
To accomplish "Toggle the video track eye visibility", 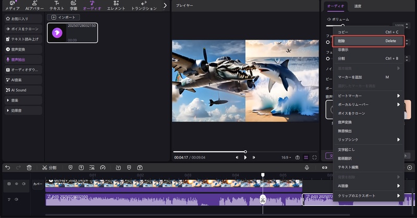I will 16,184.
